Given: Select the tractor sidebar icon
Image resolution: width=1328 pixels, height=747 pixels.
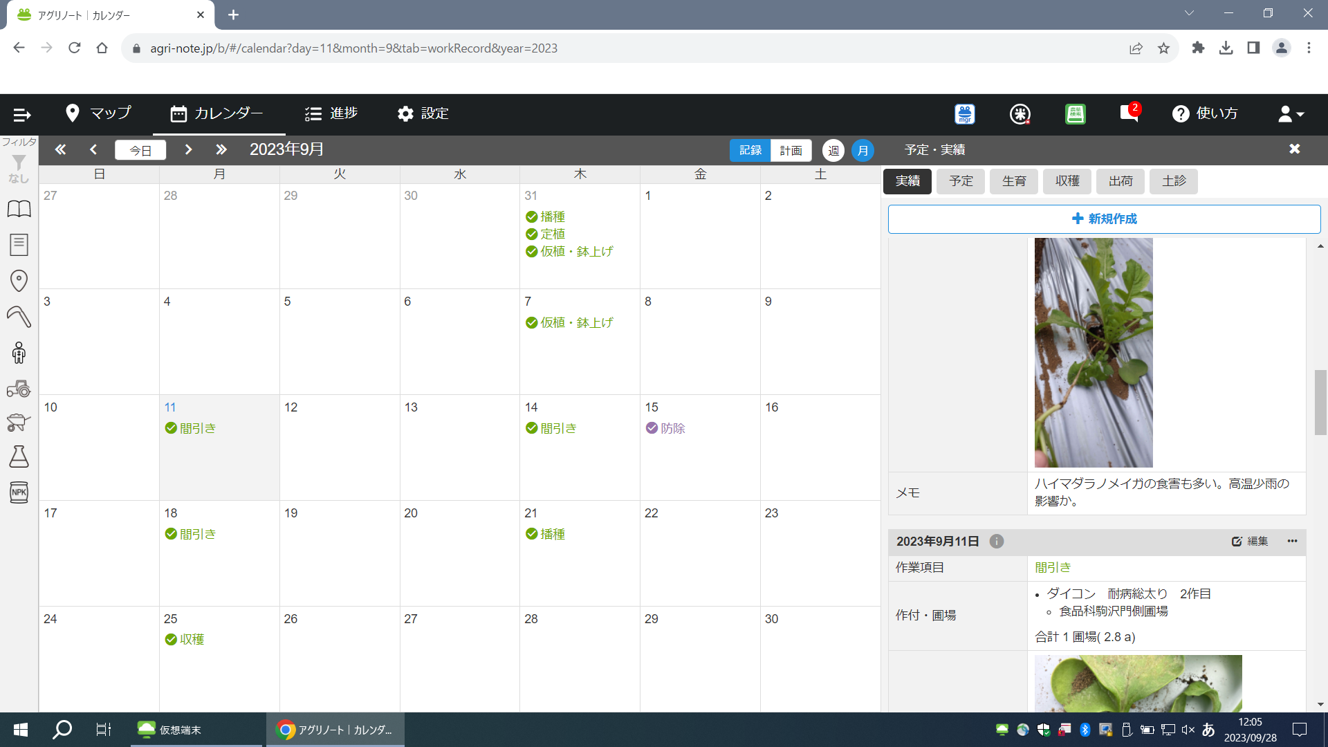Looking at the screenshot, I should (19, 389).
